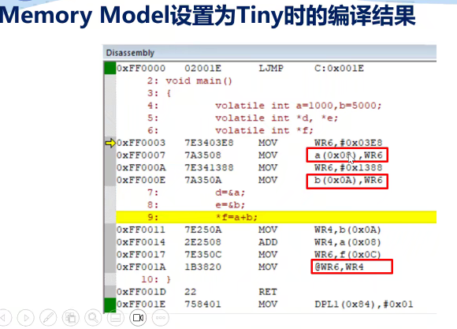Click address 0xFF000E
Viewport: 457px width, 329px height.
[x=141, y=180]
